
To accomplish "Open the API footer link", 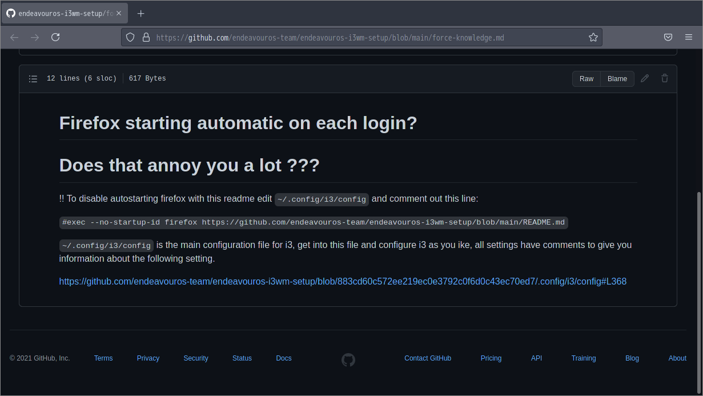I will point(536,358).
